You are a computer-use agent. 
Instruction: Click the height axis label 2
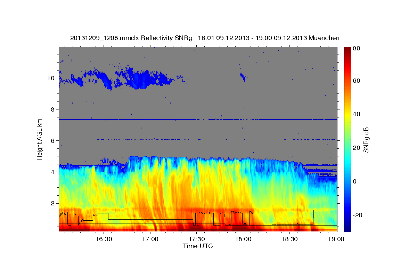coord(52,203)
